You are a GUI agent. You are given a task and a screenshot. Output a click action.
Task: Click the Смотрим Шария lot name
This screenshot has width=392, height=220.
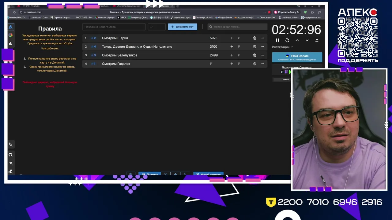point(115,38)
